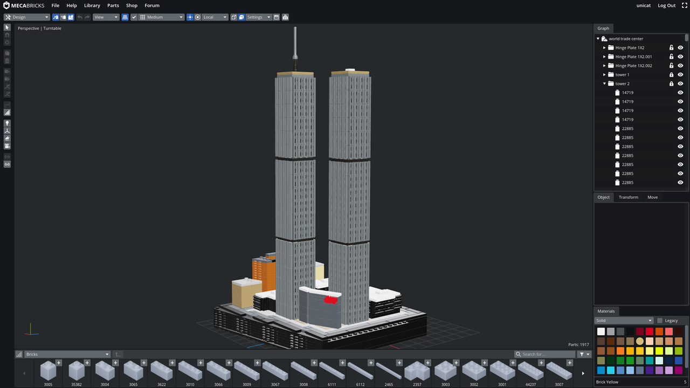Click the wireframe cube icon in top toolbar

[x=234, y=17]
